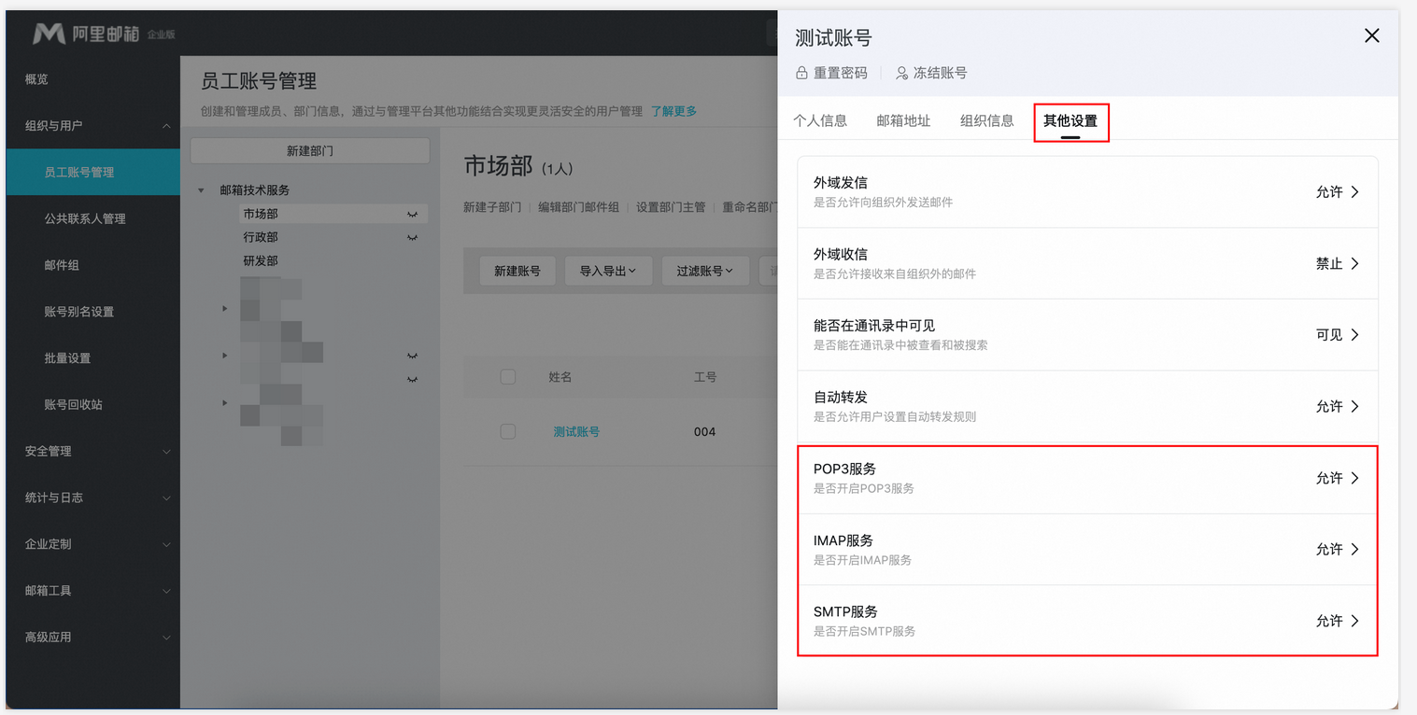Tick the checkbox beside 测试账号 row
The width and height of the screenshot is (1417, 715).
[508, 431]
